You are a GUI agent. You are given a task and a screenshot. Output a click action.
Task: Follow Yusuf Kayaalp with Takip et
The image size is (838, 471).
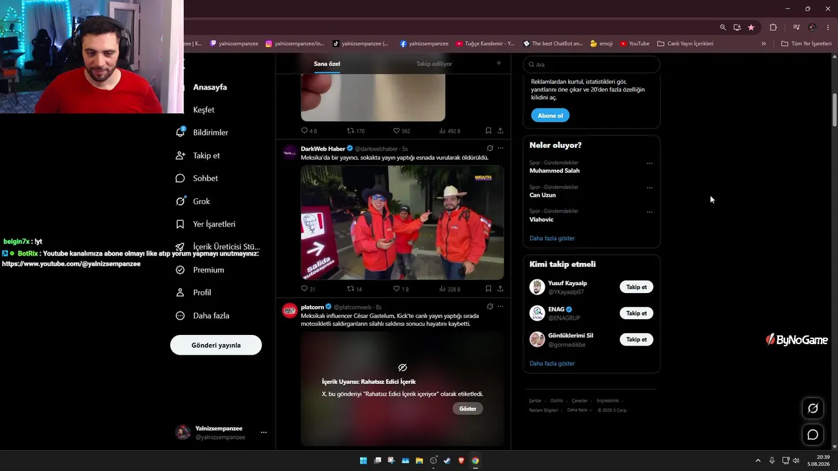tap(636, 287)
